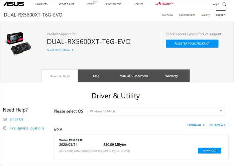Click the Version 19.50.19.19 text
This screenshot has width=234, height=166.
click(x=71, y=140)
